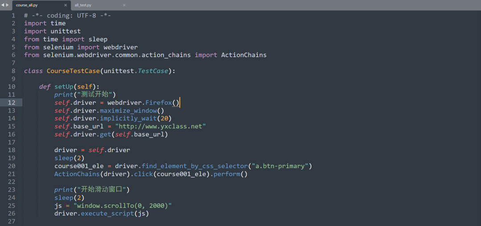Switch to the course_all.py tab

pyautogui.click(x=41, y=5)
